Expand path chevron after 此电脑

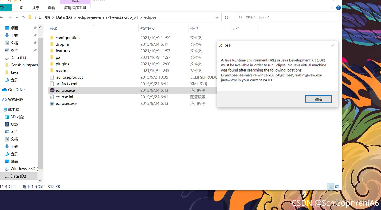(x=53, y=18)
